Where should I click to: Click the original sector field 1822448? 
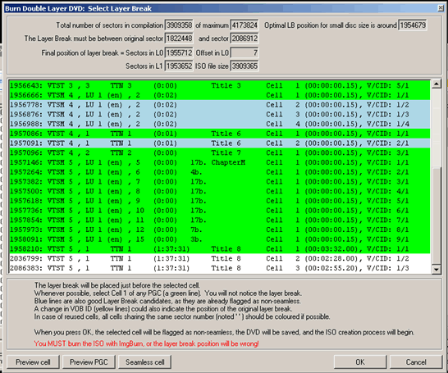coord(179,39)
